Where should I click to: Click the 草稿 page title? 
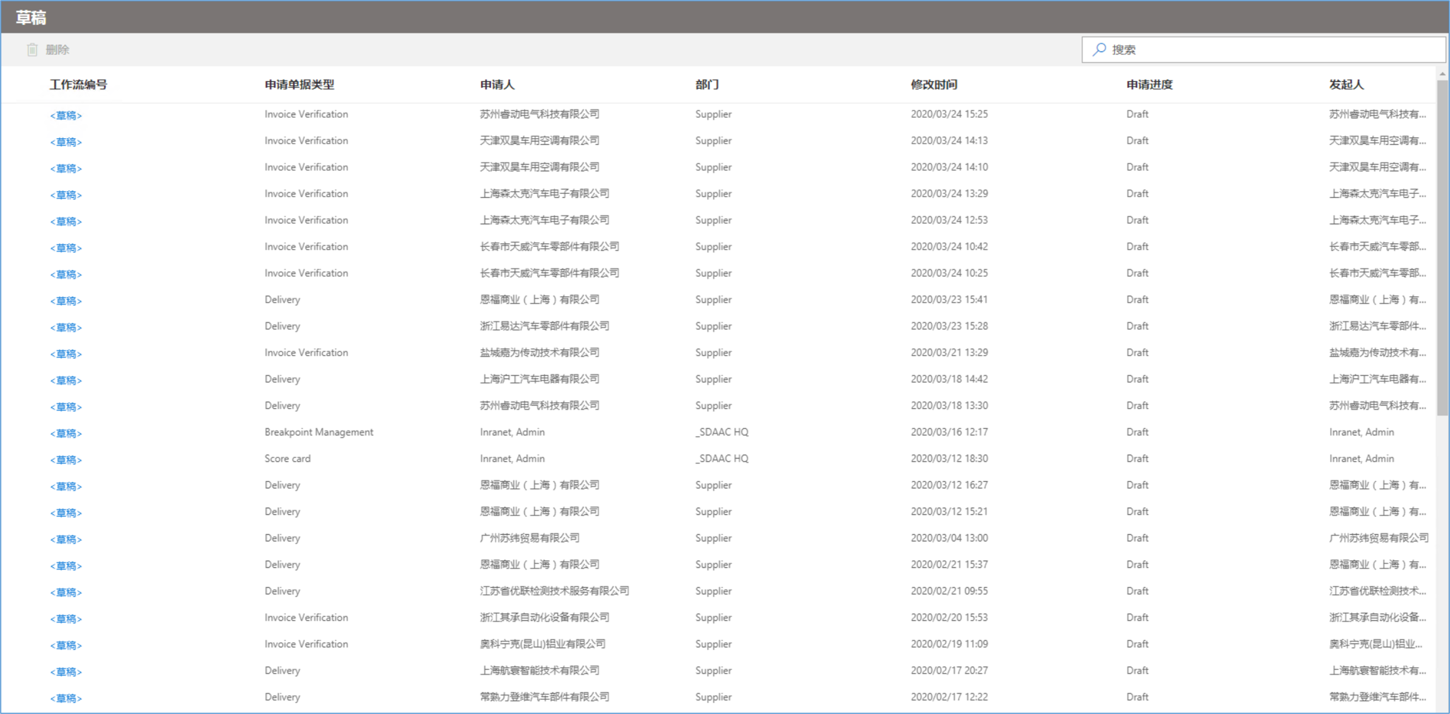click(31, 17)
